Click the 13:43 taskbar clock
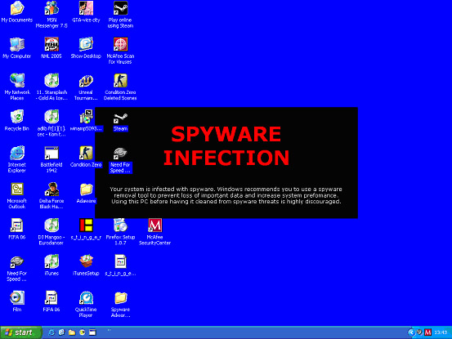Image resolution: width=452 pixels, height=339 pixels. point(441,332)
